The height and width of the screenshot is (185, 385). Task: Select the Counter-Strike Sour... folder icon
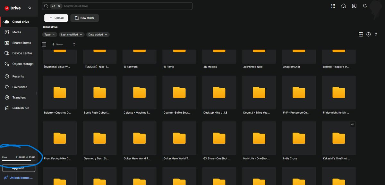coord(179,92)
